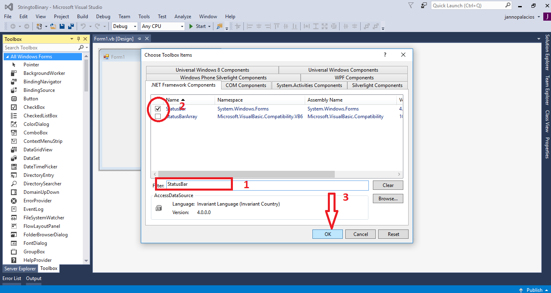Click the Redo toolbar icon
Image resolution: width=551 pixels, height=293 pixels.
97,26
